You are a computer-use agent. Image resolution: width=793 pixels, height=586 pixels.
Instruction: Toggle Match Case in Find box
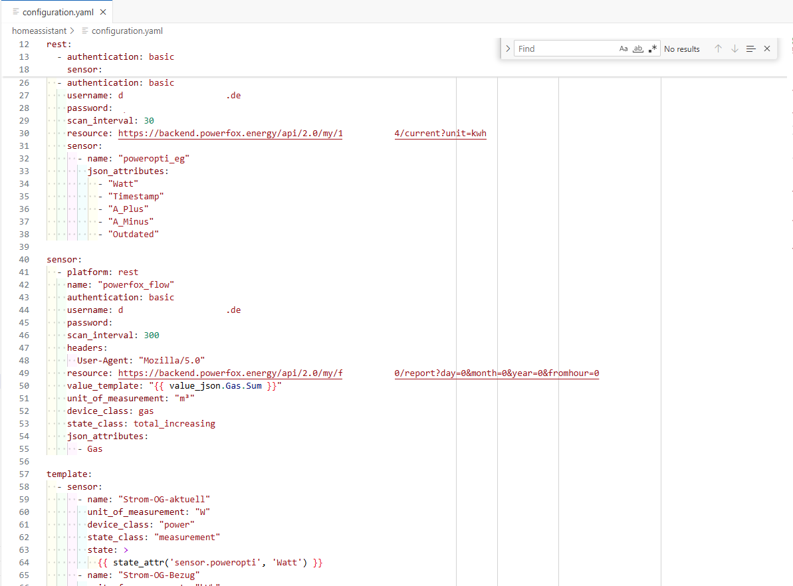click(623, 49)
